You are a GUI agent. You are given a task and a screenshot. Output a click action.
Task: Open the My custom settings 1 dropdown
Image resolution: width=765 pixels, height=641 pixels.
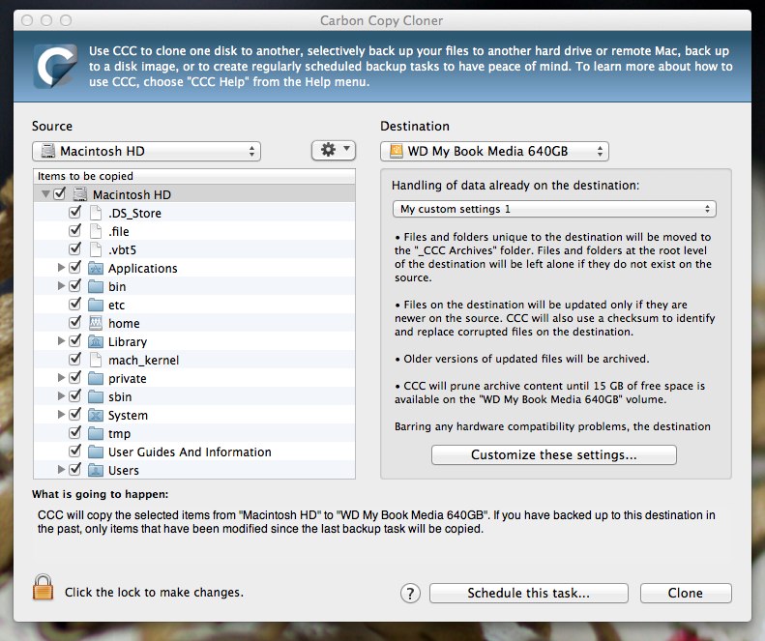coord(554,209)
